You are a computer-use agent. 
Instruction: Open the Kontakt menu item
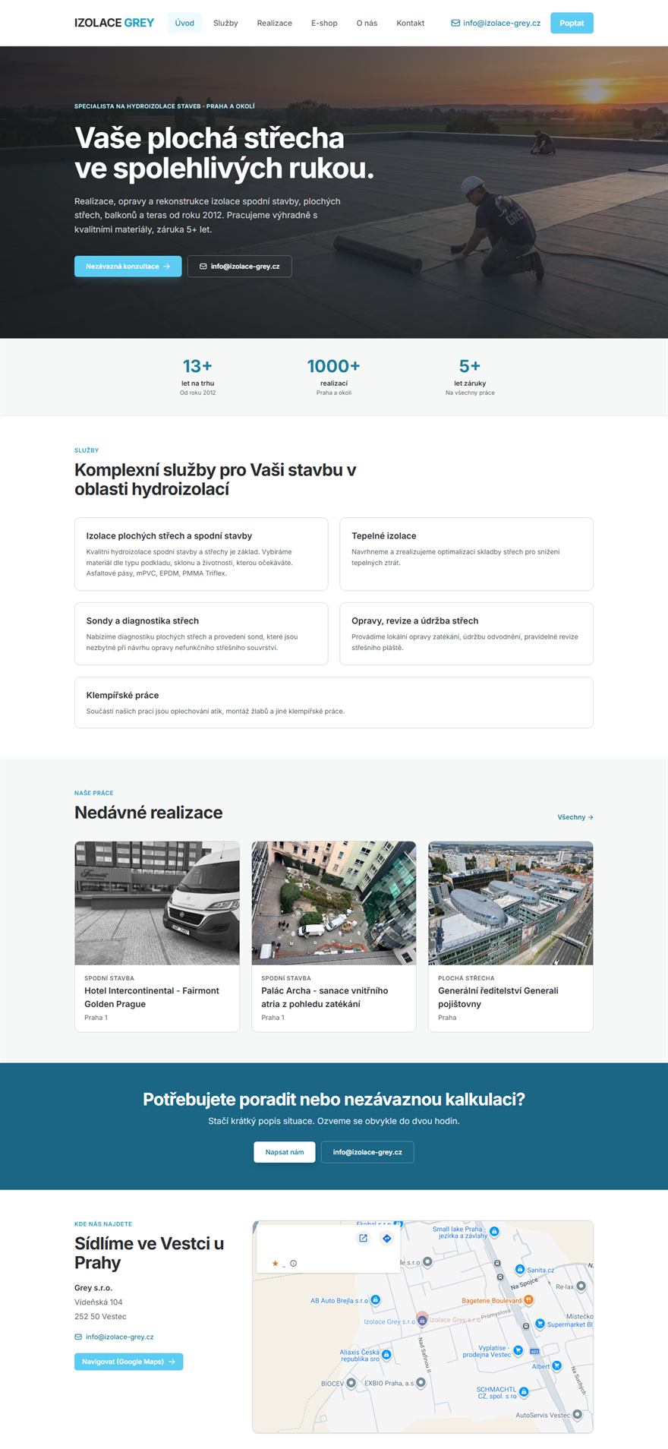pyautogui.click(x=410, y=23)
